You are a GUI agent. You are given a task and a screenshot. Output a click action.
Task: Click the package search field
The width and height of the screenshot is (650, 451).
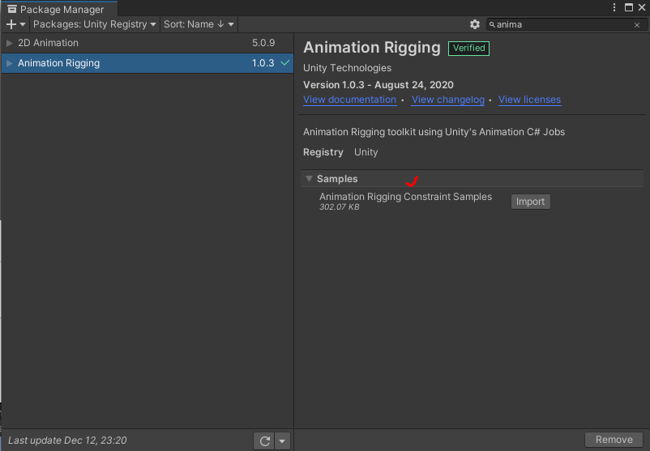(x=567, y=25)
